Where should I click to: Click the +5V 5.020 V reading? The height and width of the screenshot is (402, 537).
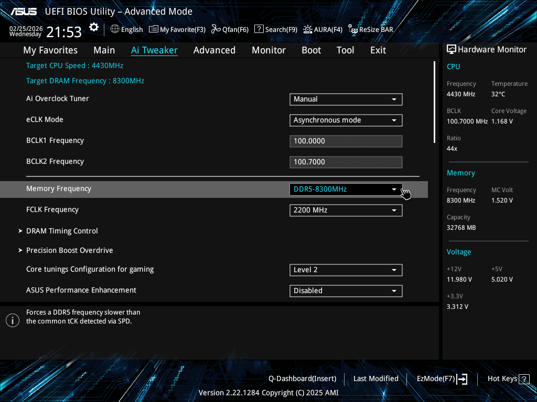pyautogui.click(x=502, y=280)
